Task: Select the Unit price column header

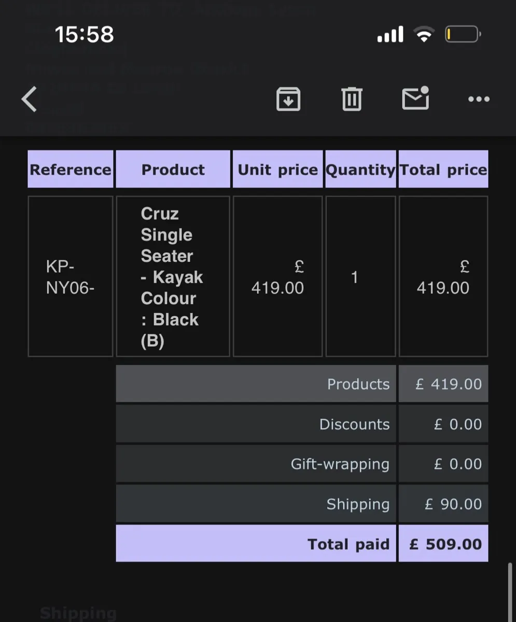Action: (x=277, y=169)
